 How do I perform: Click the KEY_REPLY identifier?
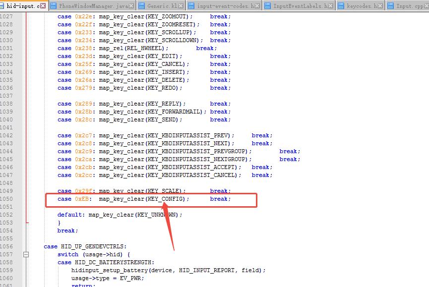point(163,104)
